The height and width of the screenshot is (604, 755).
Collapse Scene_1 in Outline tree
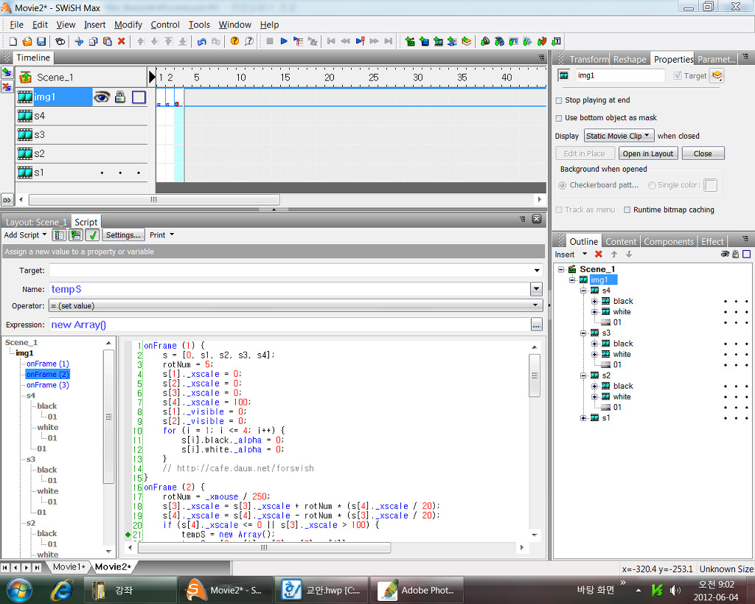[561, 270]
